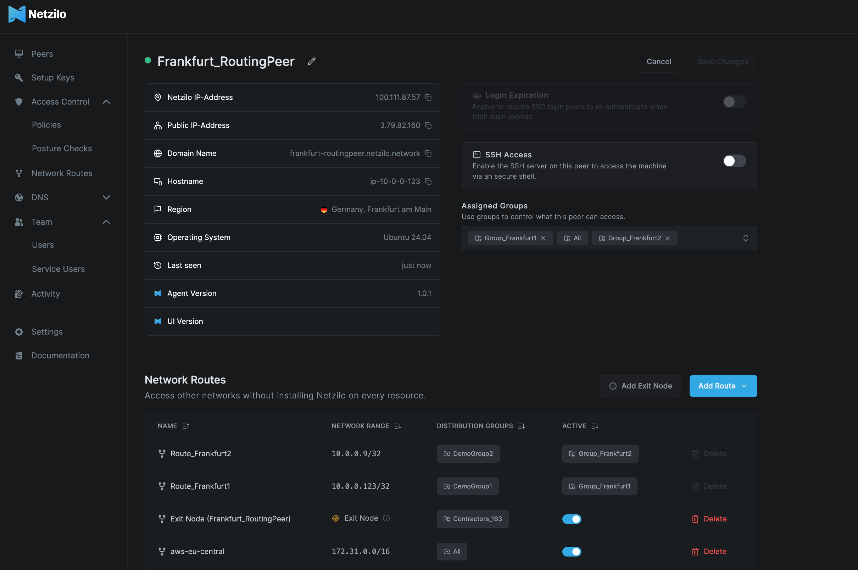Click Contractors_163 distribution group tag

point(473,519)
